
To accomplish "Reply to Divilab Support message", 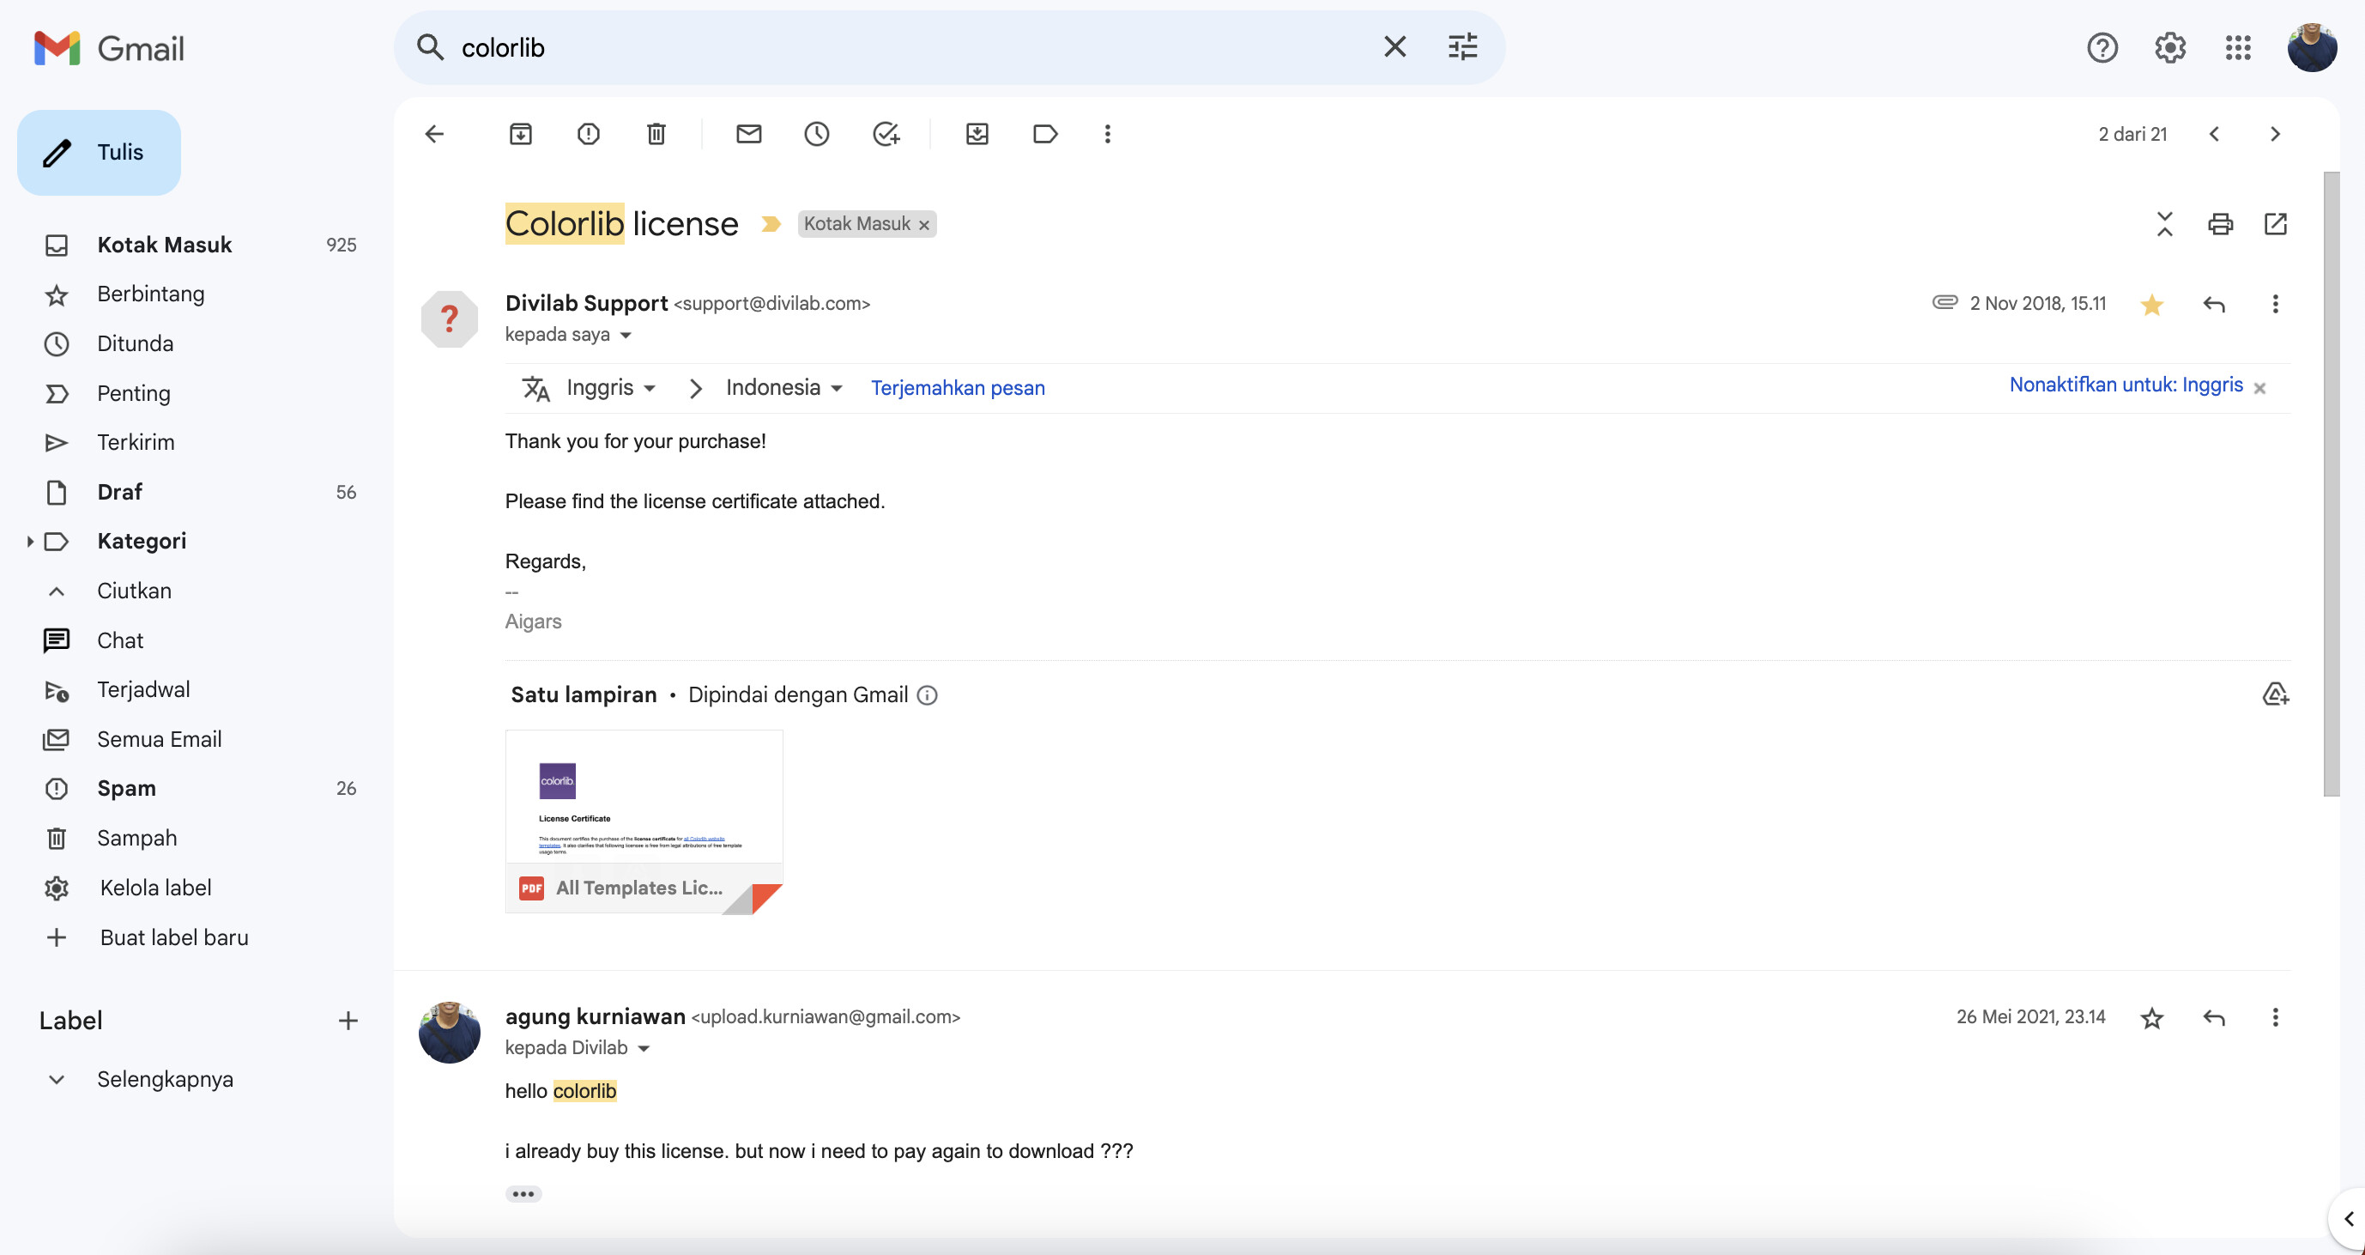I will click(2215, 304).
